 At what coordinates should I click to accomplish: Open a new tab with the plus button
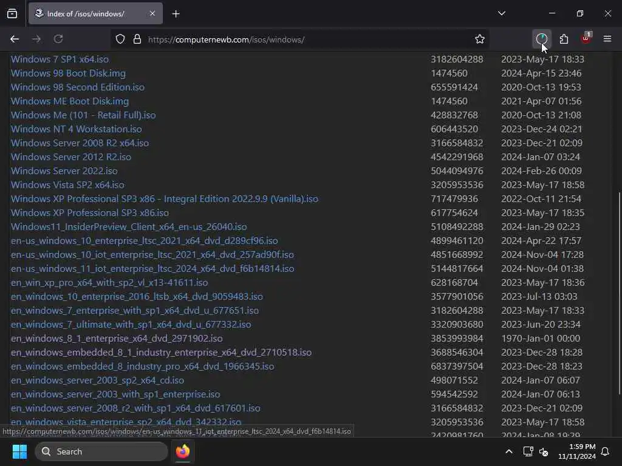point(176,14)
